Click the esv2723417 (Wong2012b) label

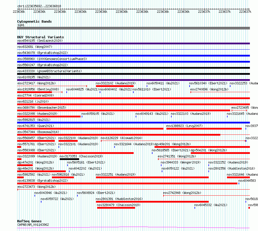(37, 83)
